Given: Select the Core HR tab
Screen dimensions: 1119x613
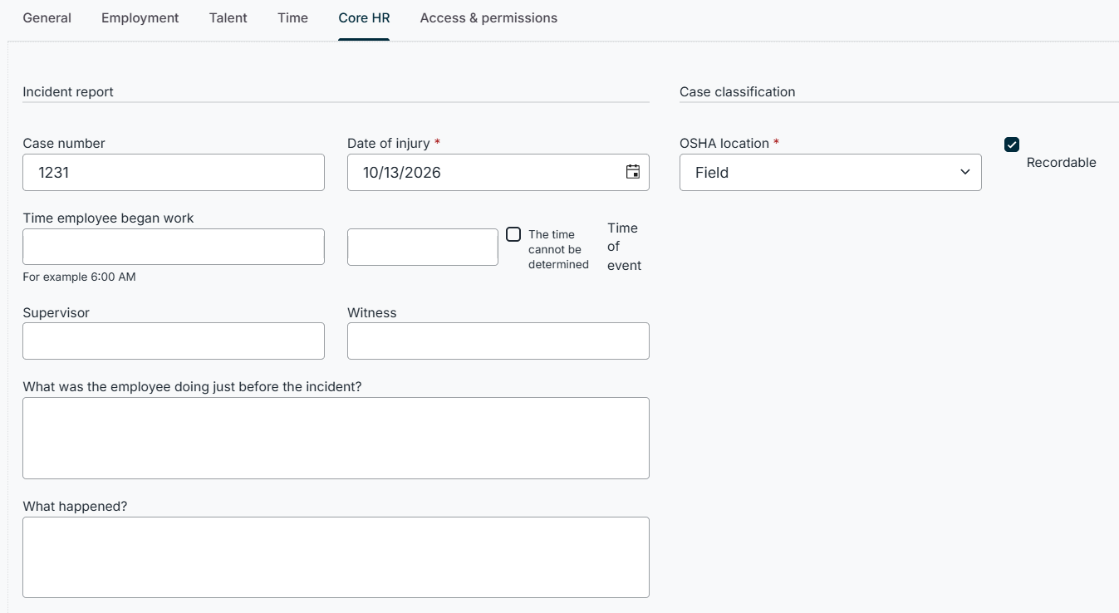Looking at the screenshot, I should (x=364, y=17).
